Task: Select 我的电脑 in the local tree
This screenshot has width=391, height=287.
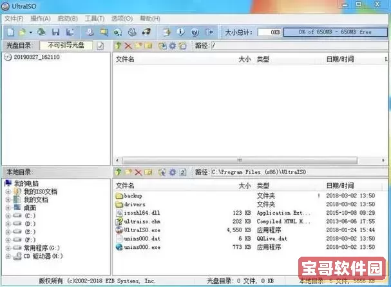Action: pyautogui.click(x=26, y=183)
